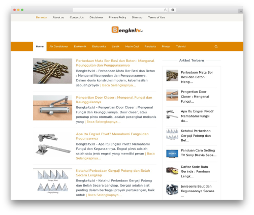Image resolution: width=254 pixels, height=215 pixels.
Task: Open the Elektronika category
Action: tap(99, 46)
